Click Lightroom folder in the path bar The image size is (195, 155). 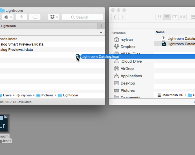click(68, 95)
